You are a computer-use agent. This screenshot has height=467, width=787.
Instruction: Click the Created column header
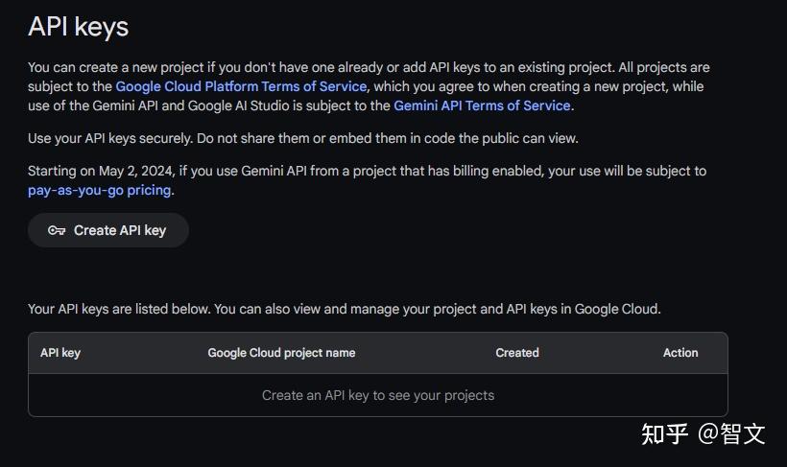tap(517, 353)
